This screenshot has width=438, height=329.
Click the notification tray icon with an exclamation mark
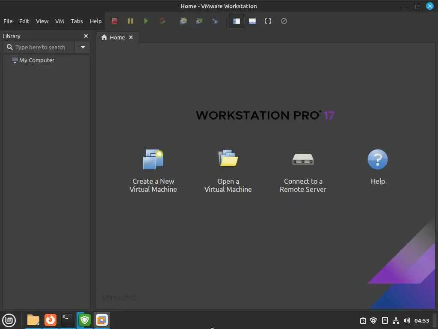(363, 320)
